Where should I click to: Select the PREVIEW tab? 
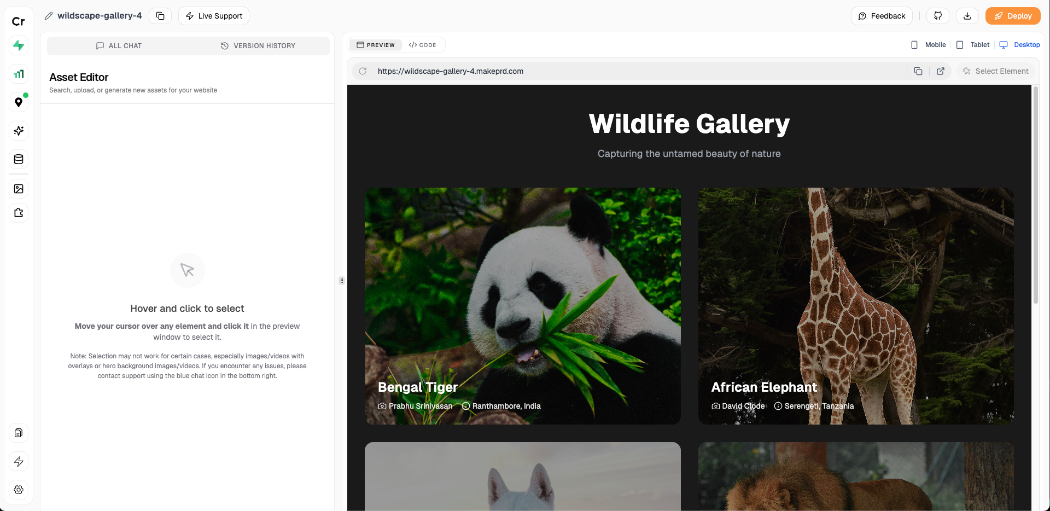pyautogui.click(x=376, y=45)
